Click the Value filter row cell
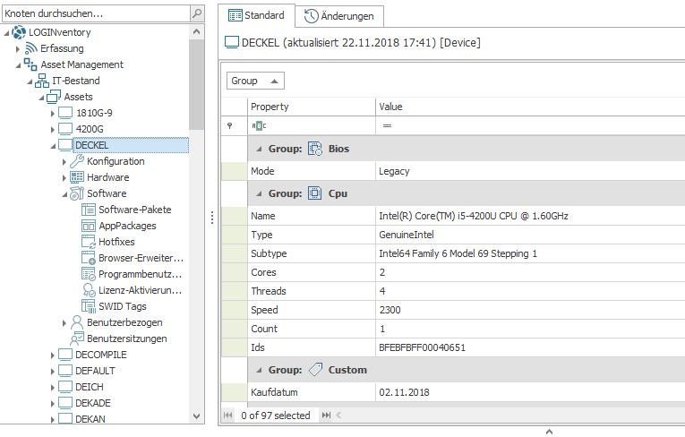685x437 pixels. pos(528,126)
